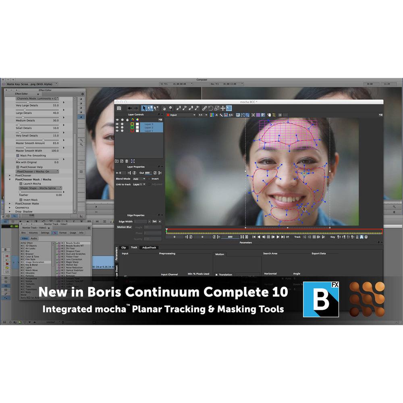Expand the PixelChooser parameter group in Effect Editor
The image size is (403, 403).
tap(9, 175)
